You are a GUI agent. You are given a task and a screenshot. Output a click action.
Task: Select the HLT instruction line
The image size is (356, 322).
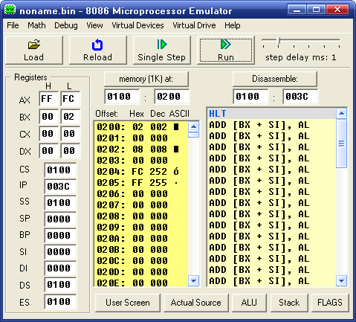tap(272, 114)
